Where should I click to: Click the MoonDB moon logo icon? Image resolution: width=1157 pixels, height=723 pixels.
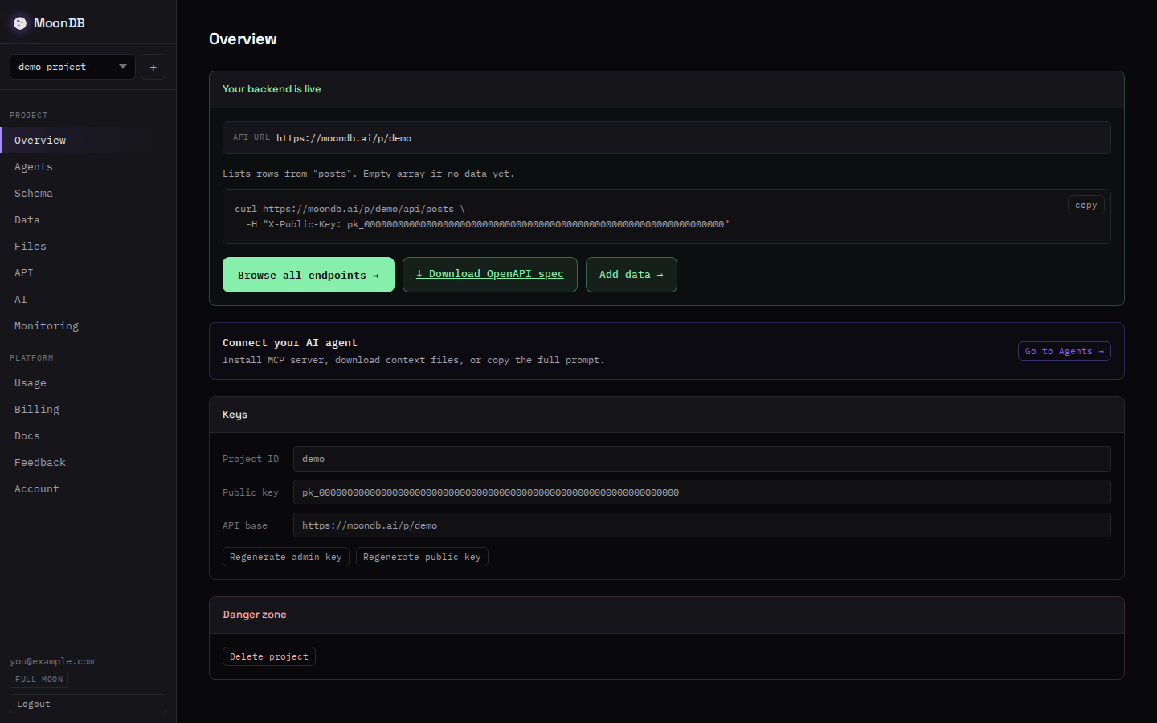click(20, 23)
